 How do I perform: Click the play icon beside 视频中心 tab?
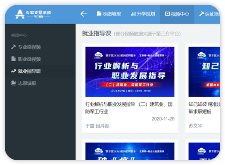coord(167,14)
